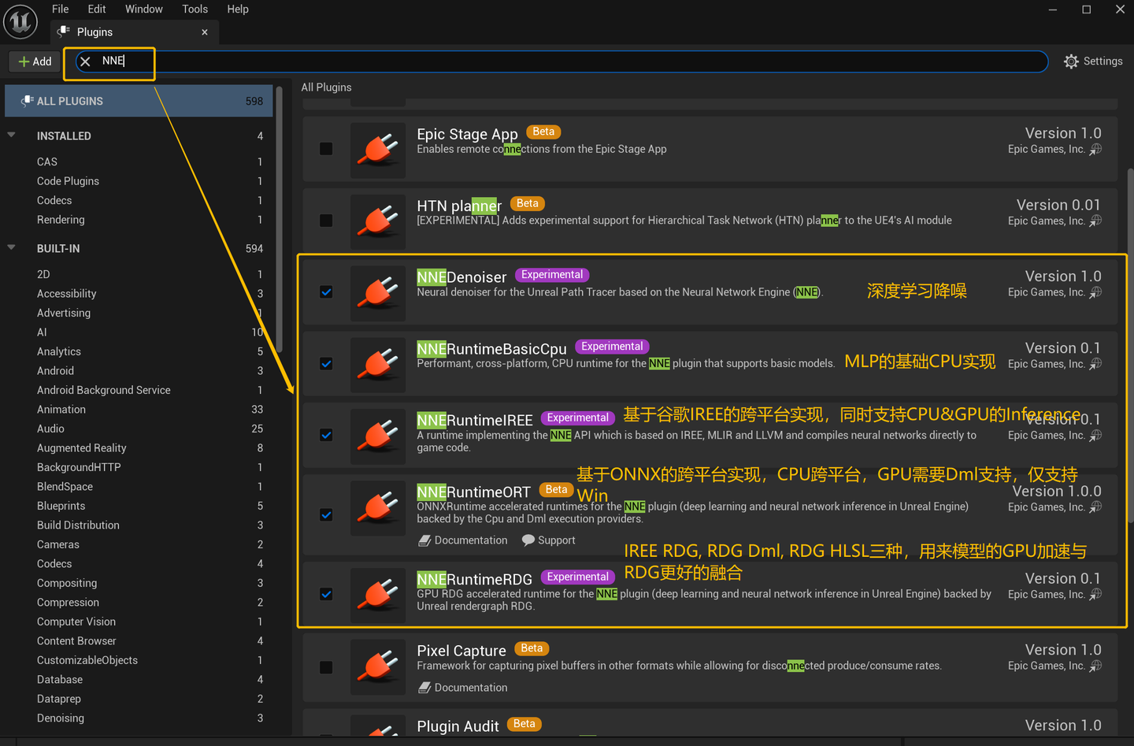
Task: Clear the search with X icon
Action: tap(85, 61)
